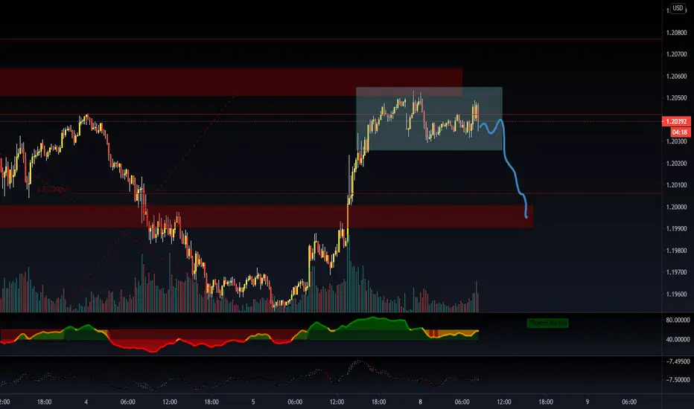Click the 80.00000 indicator scale value
The width and height of the screenshot is (694, 409).
pyautogui.click(x=678, y=320)
